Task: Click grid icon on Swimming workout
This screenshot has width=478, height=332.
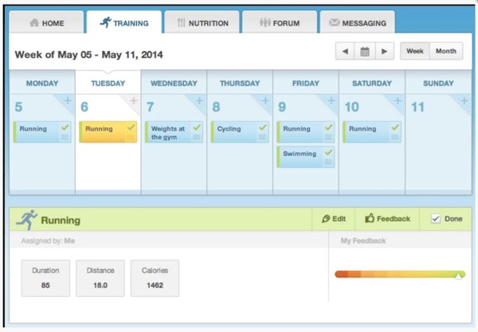Action: [x=328, y=162]
